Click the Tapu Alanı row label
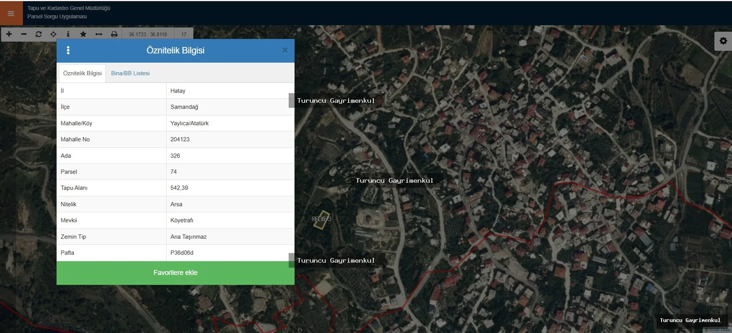This screenshot has width=732, height=333. pos(74,188)
